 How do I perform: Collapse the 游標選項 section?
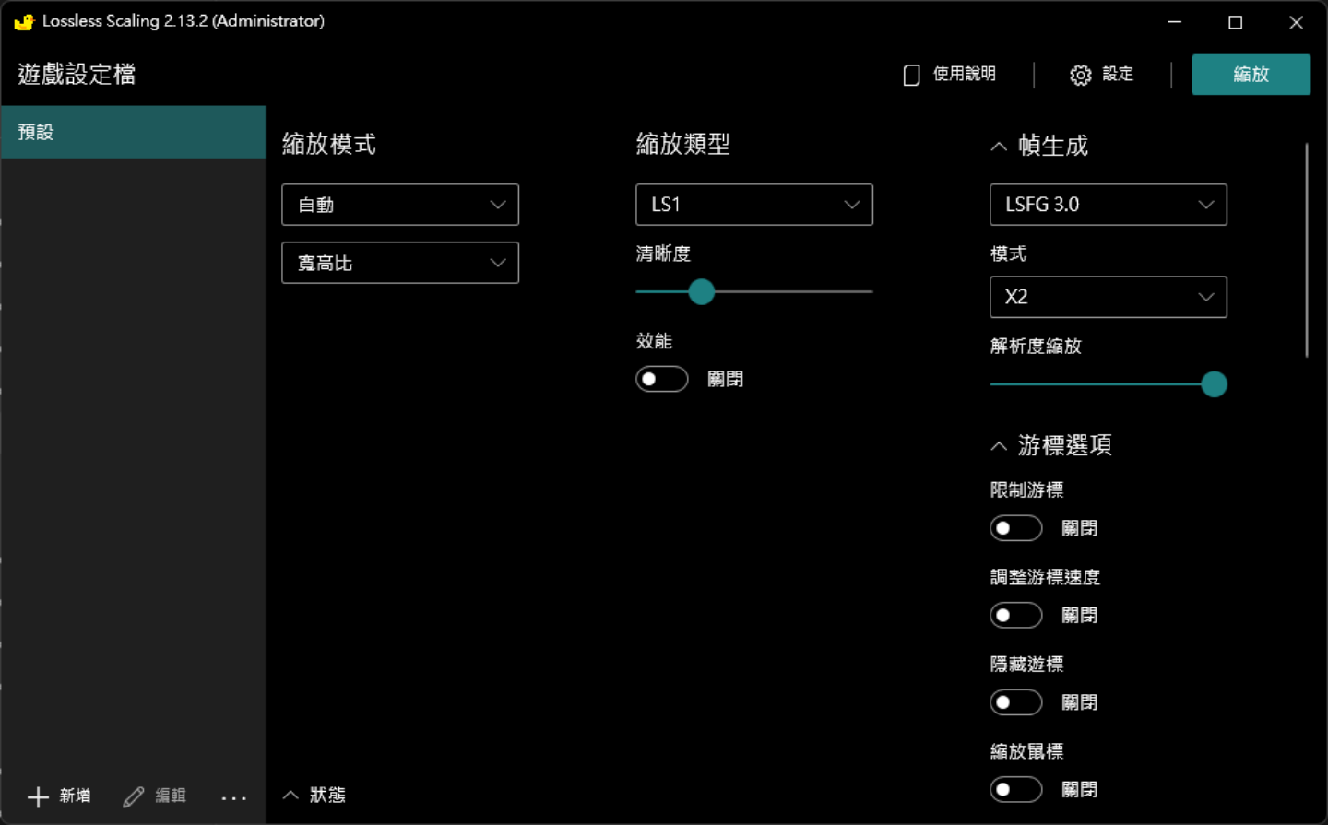click(x=999, y=446)
